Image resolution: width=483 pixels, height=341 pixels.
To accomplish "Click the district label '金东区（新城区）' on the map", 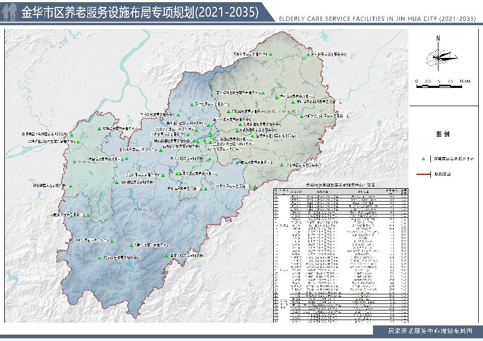I will [x=283, y=111].
